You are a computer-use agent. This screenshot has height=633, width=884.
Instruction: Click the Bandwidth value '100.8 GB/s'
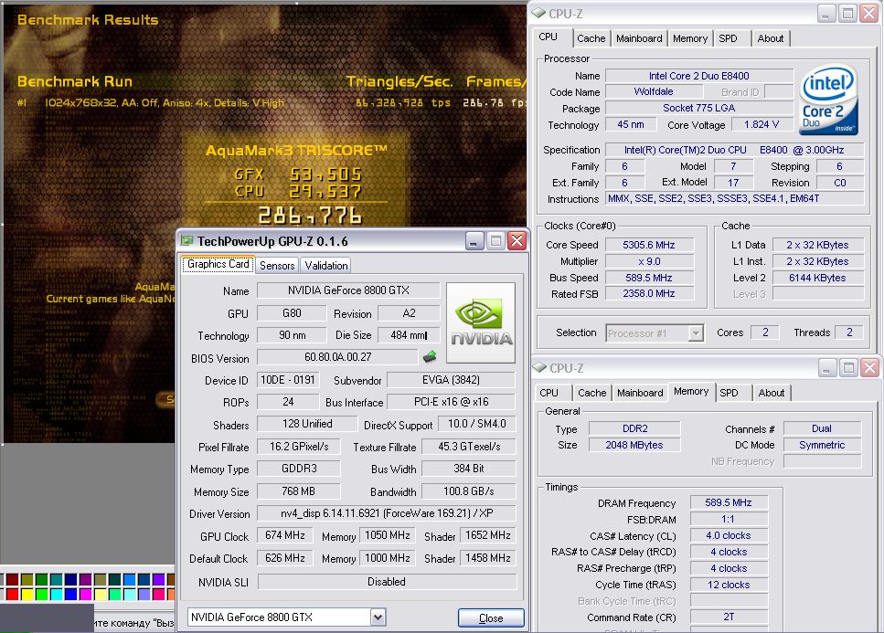469,491
